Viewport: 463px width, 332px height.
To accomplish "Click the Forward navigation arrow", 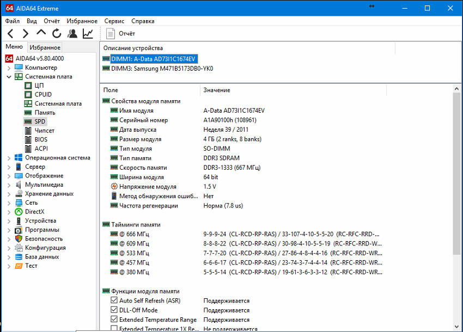I will coord(25,34).
